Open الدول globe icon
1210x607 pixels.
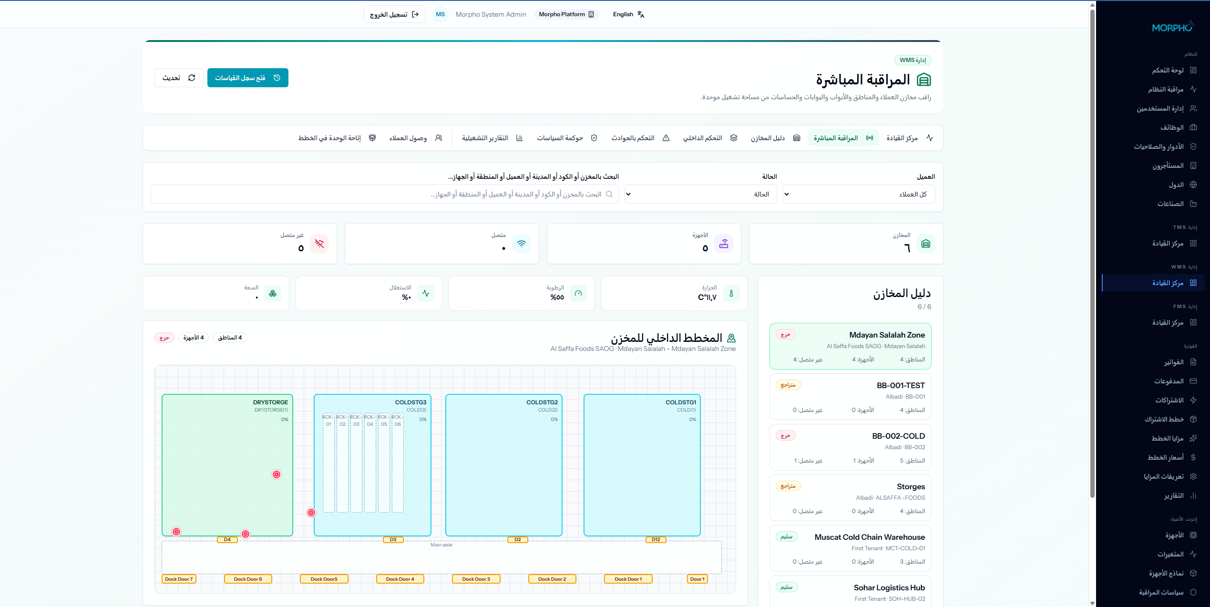1193,185
